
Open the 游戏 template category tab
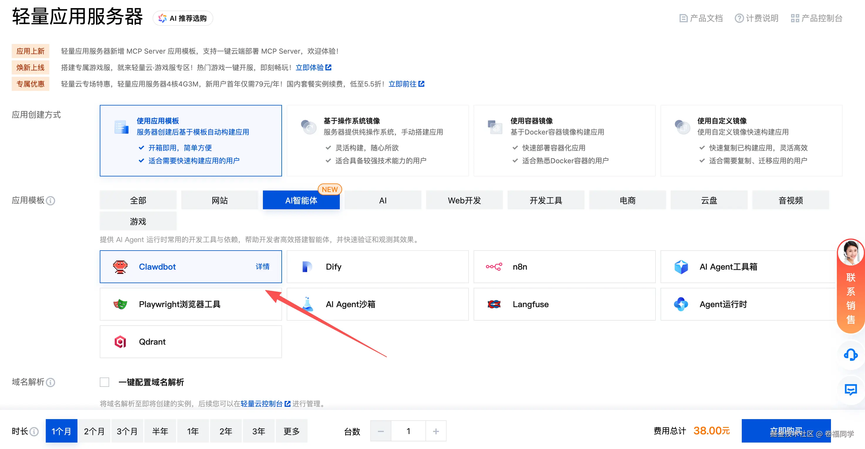point(138,221)
